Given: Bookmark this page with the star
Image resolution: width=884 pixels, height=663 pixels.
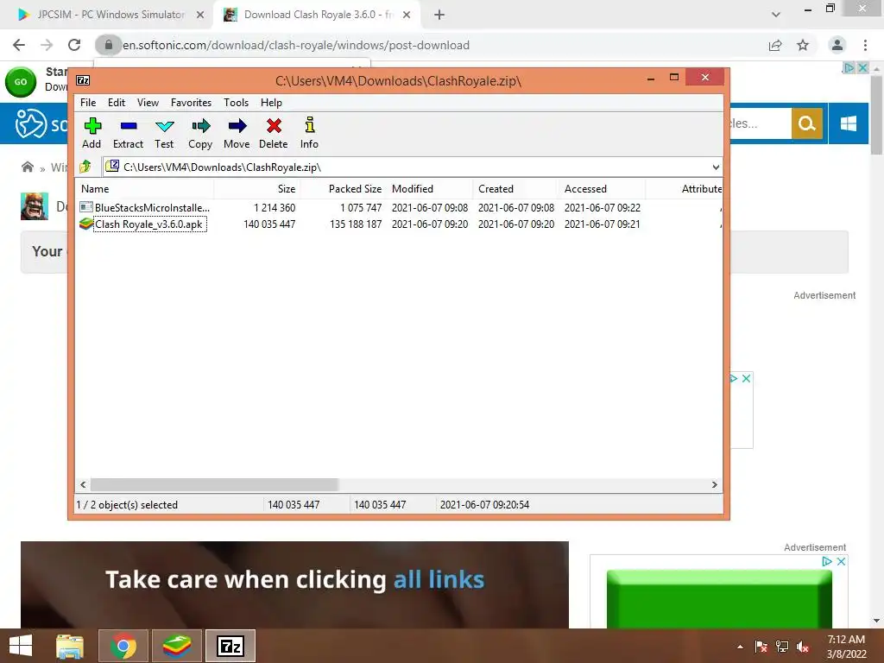Looking at the screenshot, I should (x=803, y=45).
